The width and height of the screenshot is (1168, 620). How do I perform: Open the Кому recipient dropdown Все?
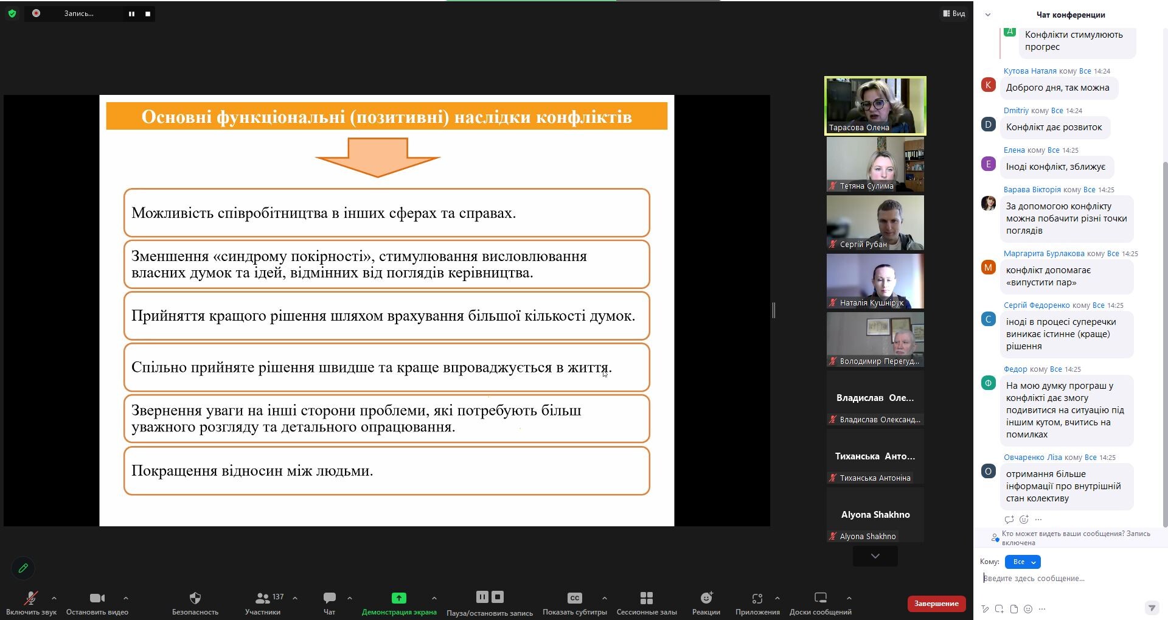click(1023, 562)
